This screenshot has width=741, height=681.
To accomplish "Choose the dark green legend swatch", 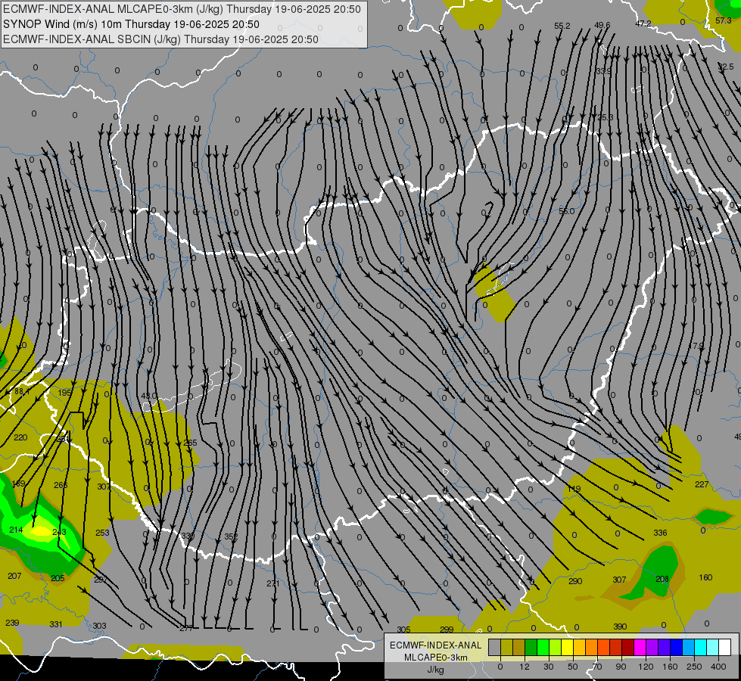I will click(x=531, y=647).
